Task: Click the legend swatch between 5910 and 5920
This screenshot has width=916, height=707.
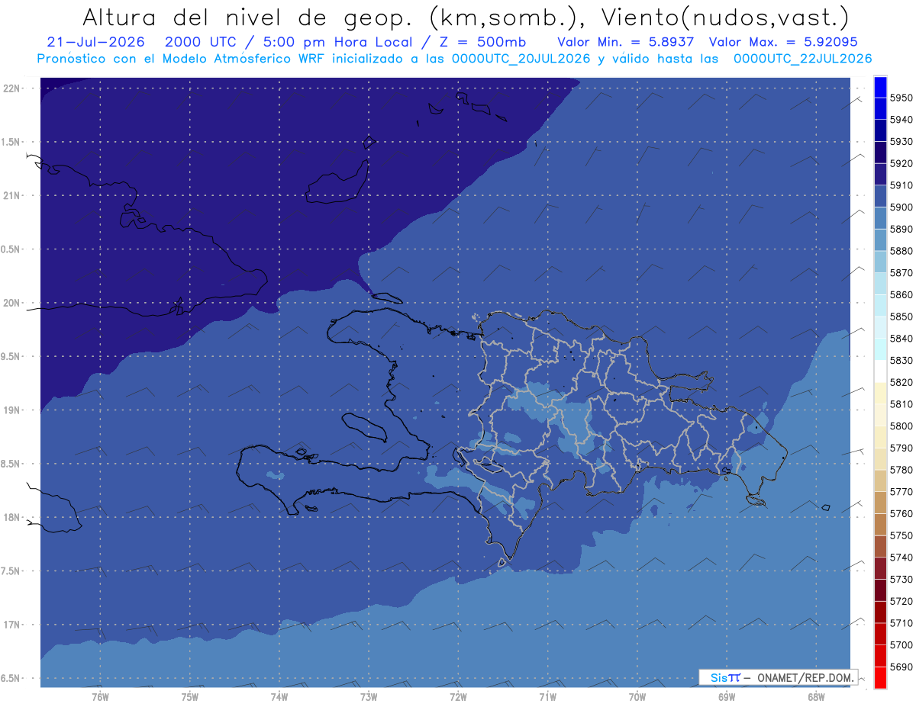Action: [880, 175]
